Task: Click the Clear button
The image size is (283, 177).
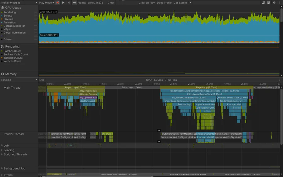Action: pos(111,3)
